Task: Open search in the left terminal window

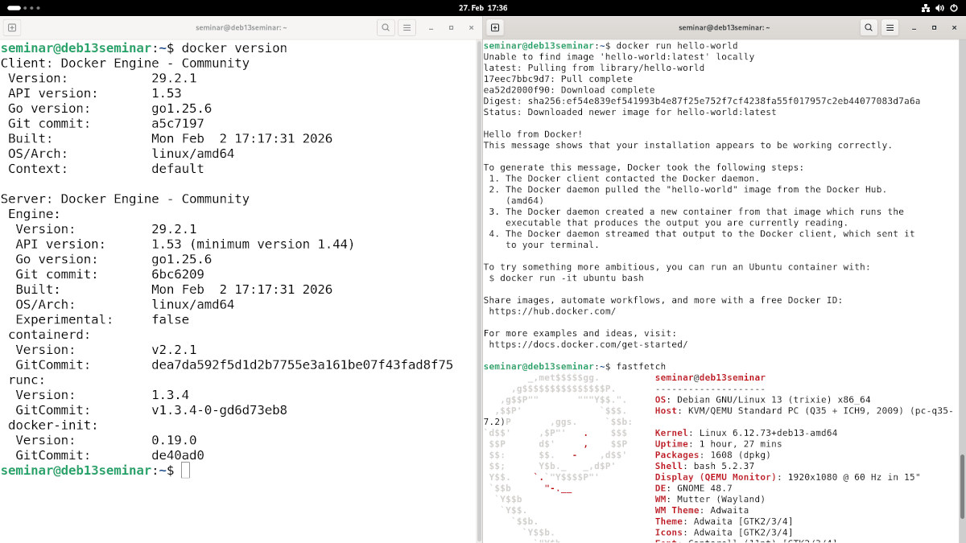Action: click(x=386, y=27)
